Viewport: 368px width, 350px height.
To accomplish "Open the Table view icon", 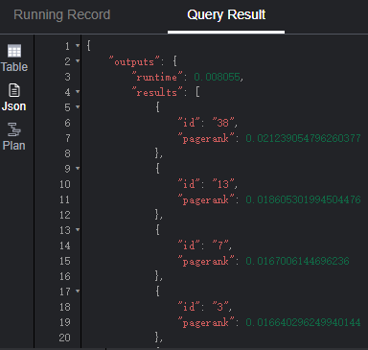I will tap(14, 51).
